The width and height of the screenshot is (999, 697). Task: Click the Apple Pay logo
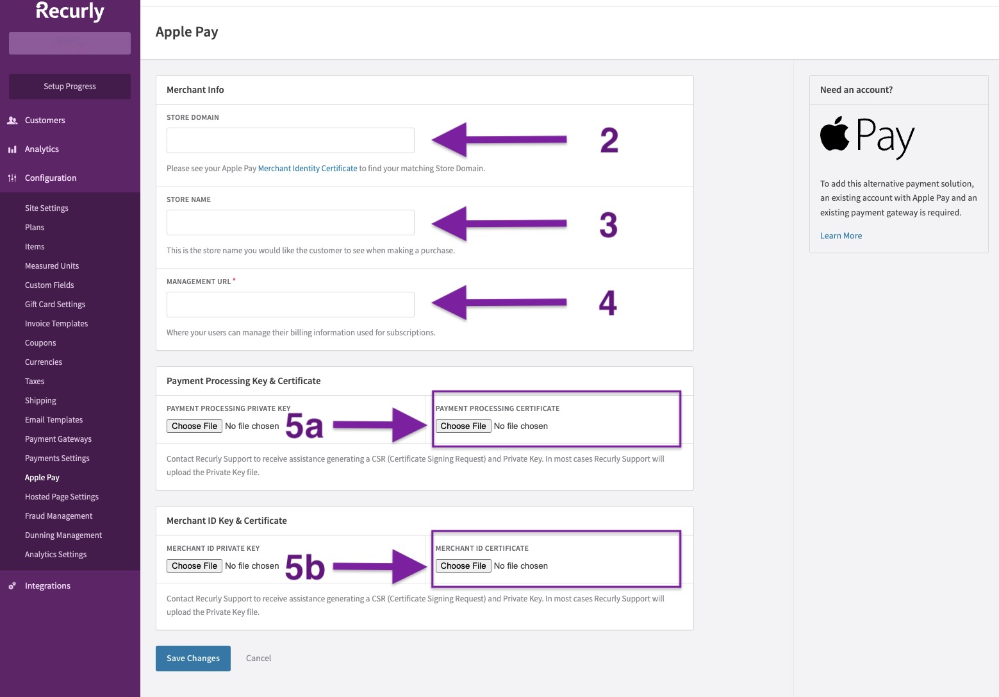click(x=867, y=137)
